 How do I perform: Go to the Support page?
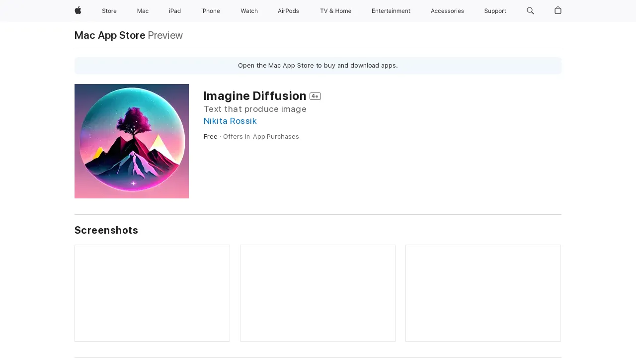(495, 11)
